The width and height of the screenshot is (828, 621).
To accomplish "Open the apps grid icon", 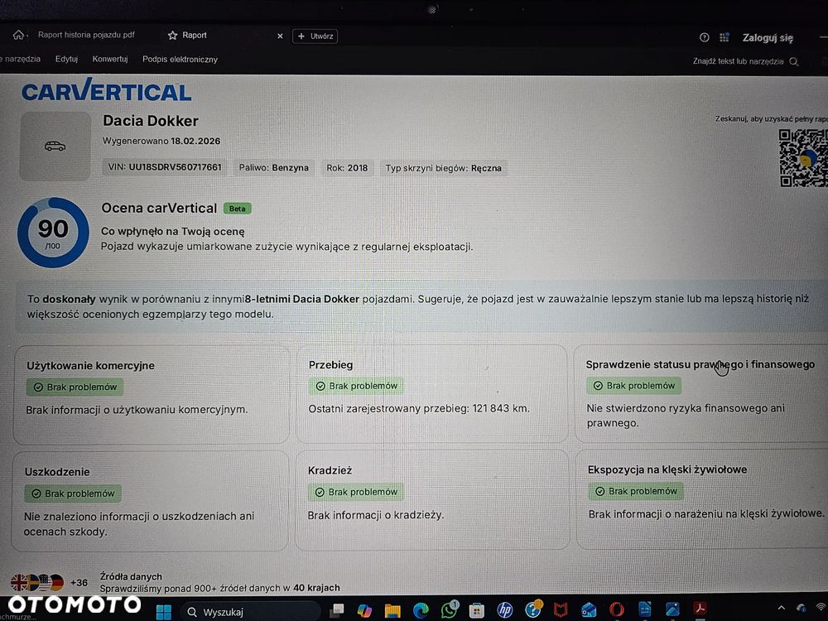I will (724, 37).
